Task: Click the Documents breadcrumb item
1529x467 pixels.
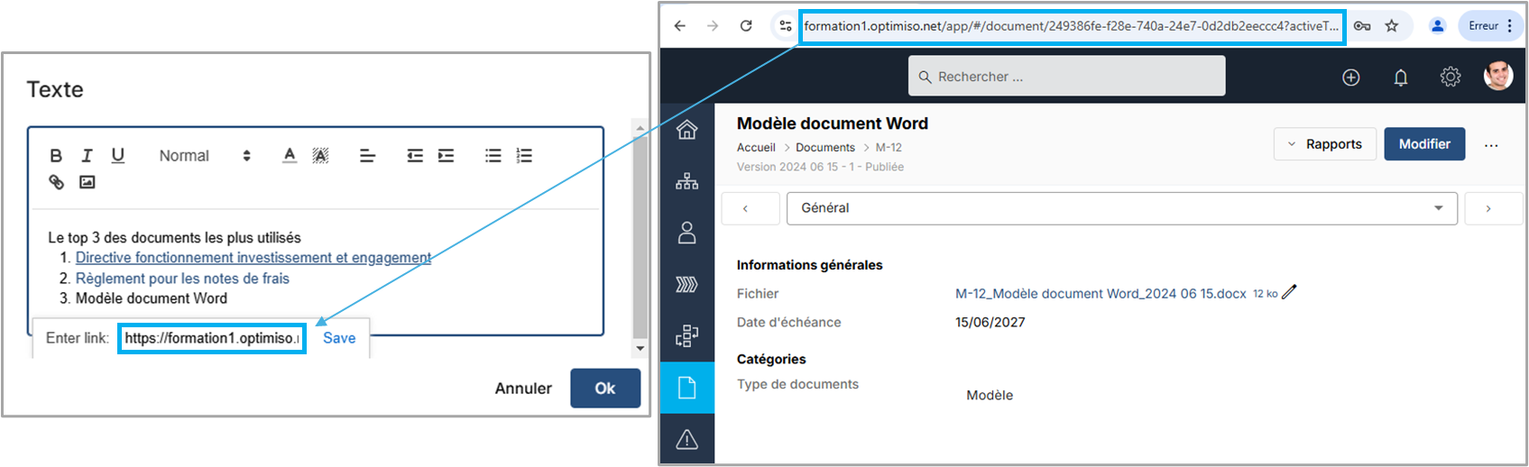Action: pos(824,148)
